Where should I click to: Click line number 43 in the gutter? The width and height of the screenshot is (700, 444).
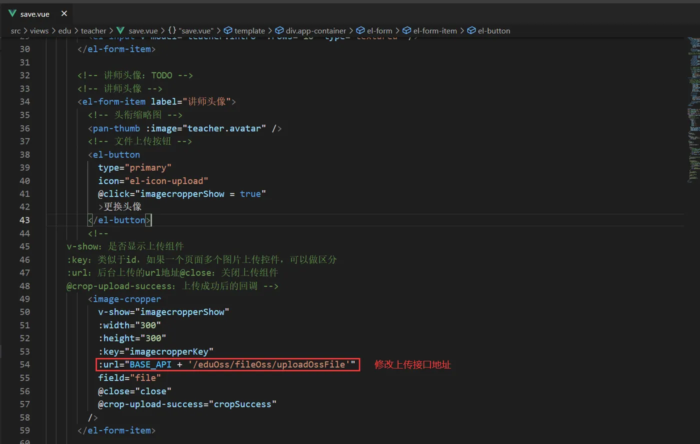25,220
